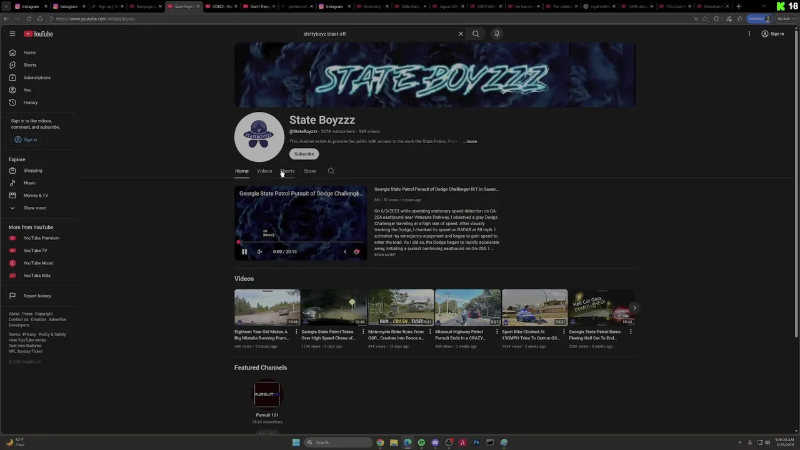Collapse player controls with left chevron
Viewport: 800px width, 450px height.
click(345, 252)
